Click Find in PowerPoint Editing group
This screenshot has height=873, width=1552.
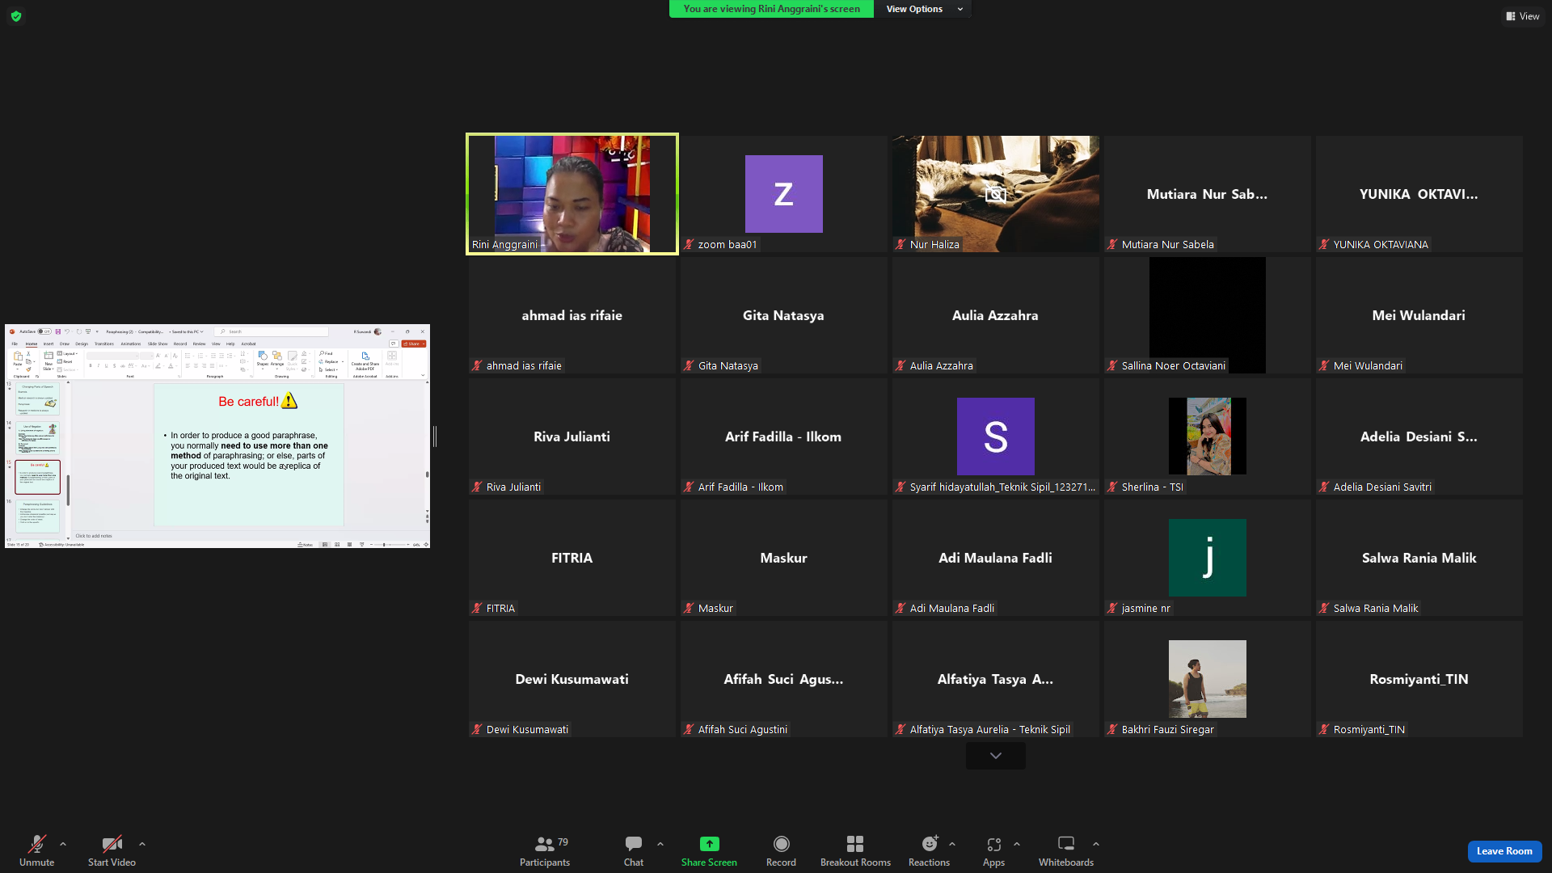click(x=326, y=353)
